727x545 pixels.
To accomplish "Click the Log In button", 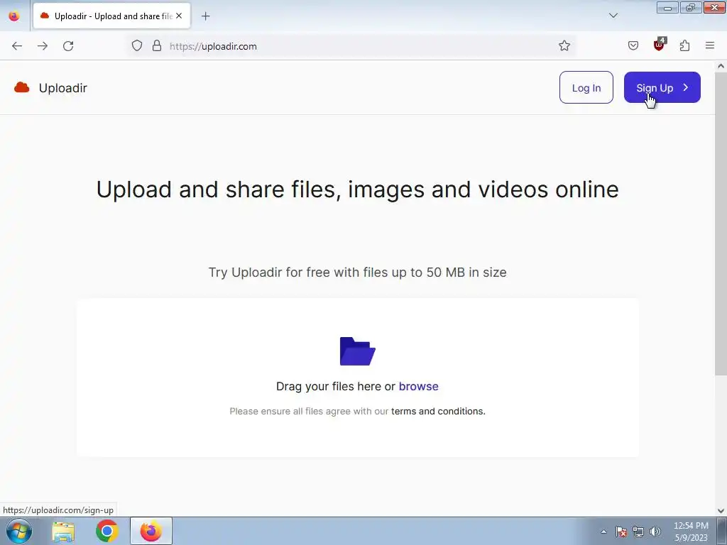I will 586,87.
